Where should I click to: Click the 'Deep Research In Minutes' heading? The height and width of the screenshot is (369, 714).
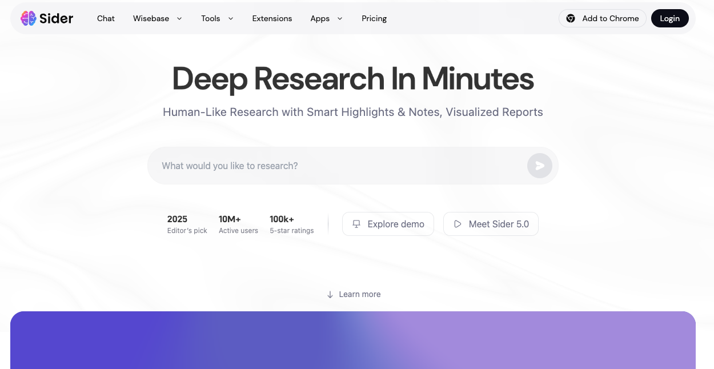point(353,79)
